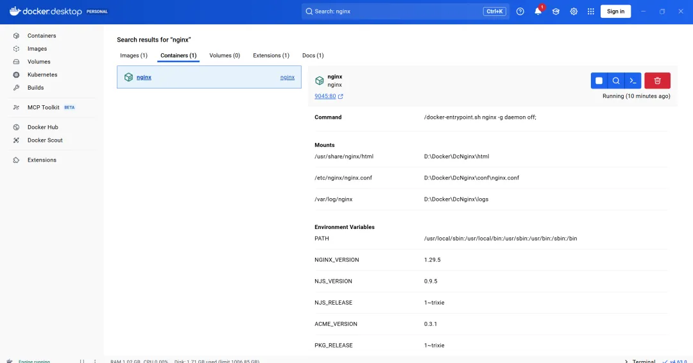Click the Docker Desktop whale logo
The width and height of the screenshot is (693, 363).
point(15,11)
